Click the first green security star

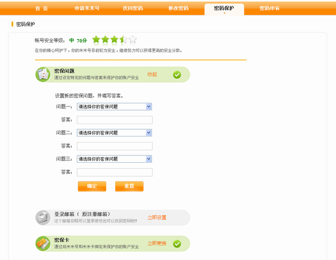[96, 40]
